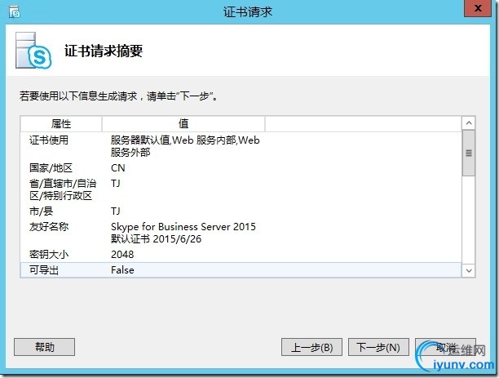
Task: Click the TJ value in the 省/直辖市 row
Action: pyautogui.click(x=116, y=183)
